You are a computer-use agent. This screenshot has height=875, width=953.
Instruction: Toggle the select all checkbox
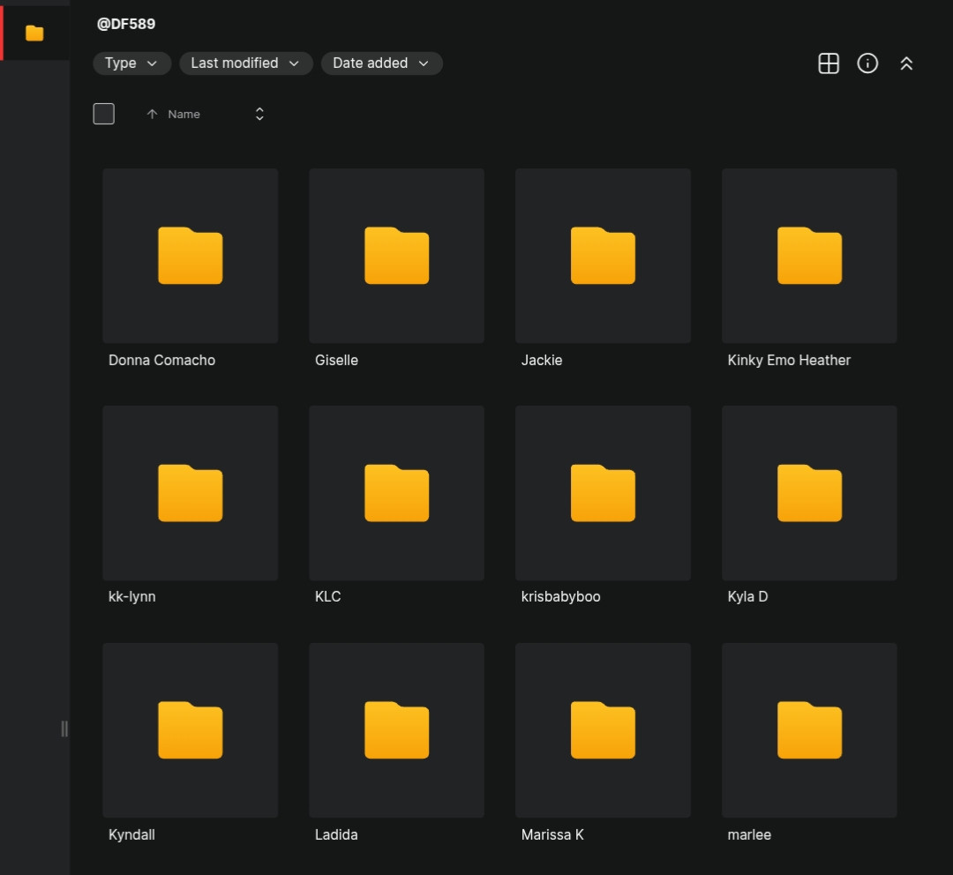pos(104,114)
